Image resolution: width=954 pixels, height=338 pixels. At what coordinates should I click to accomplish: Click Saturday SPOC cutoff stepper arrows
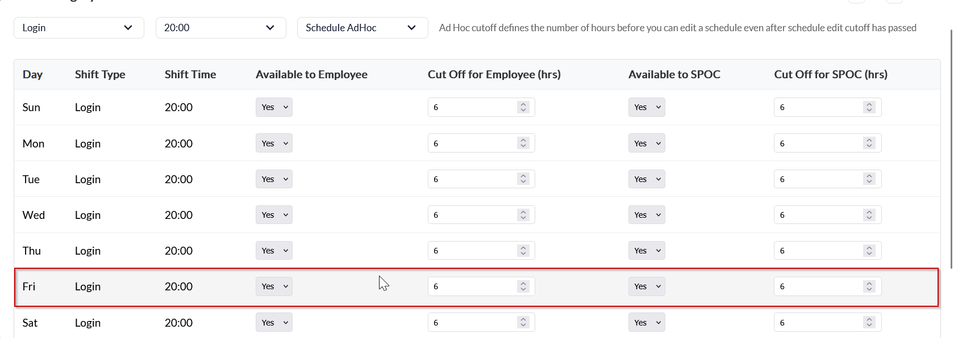[x=869, y=323]
